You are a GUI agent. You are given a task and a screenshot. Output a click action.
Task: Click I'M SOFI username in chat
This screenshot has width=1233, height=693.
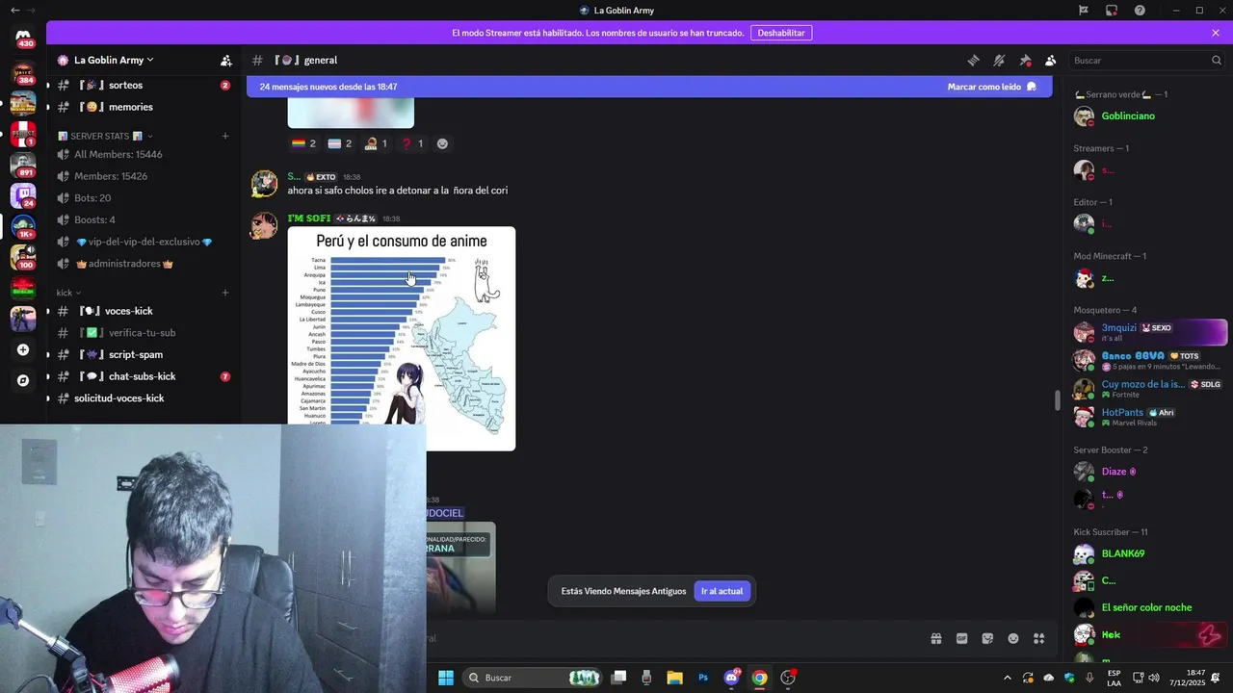point(308,218)
